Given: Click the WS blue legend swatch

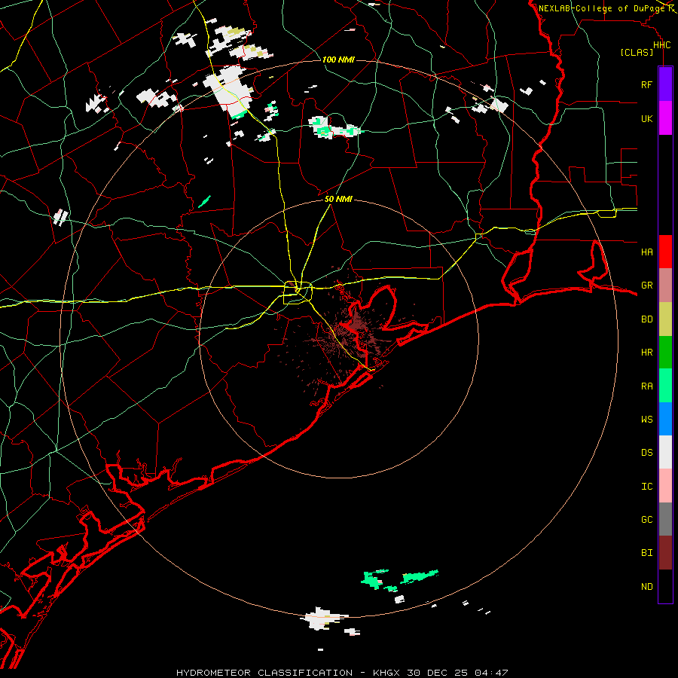Looking at the screenshot, I should click(665, 419).
